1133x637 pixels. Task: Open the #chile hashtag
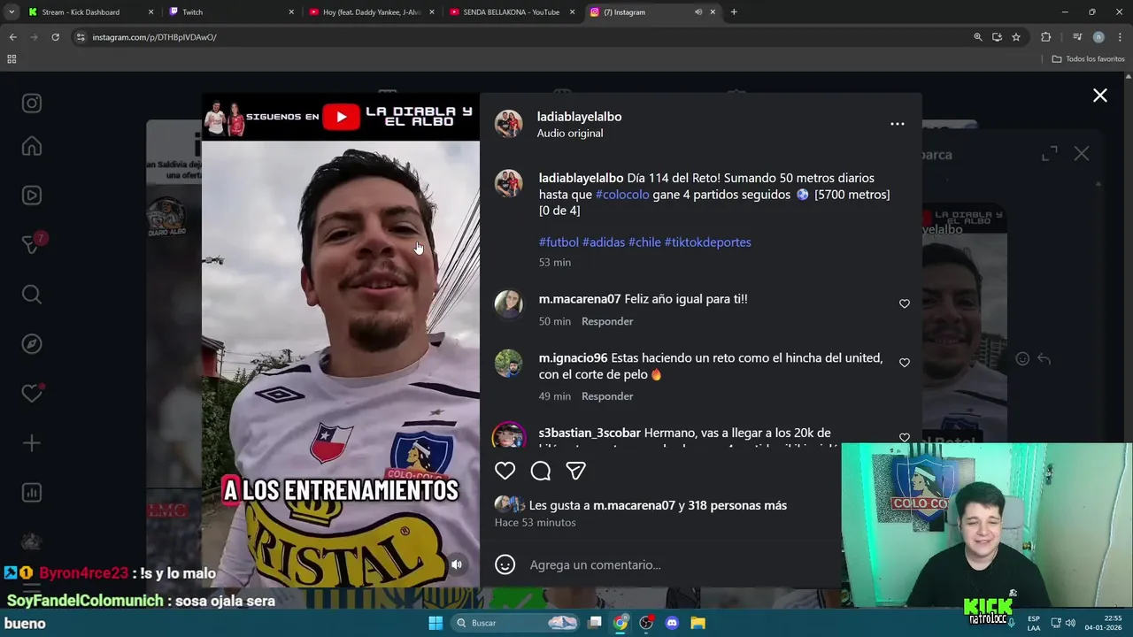pos(644,242)
